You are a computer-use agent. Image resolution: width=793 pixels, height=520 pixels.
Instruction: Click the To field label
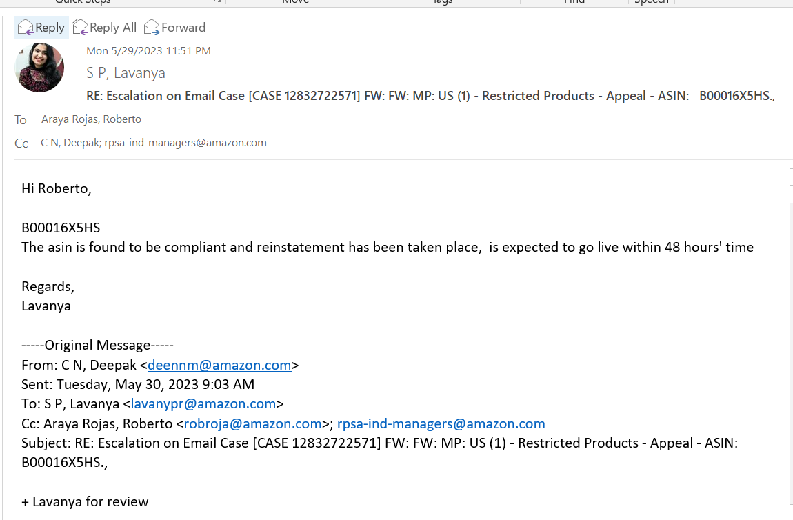pyautogui.click(x=20, y=120)
